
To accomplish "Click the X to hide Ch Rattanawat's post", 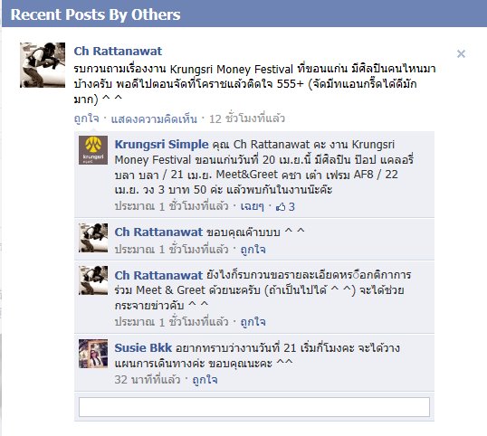I will (x=461, y=54).
